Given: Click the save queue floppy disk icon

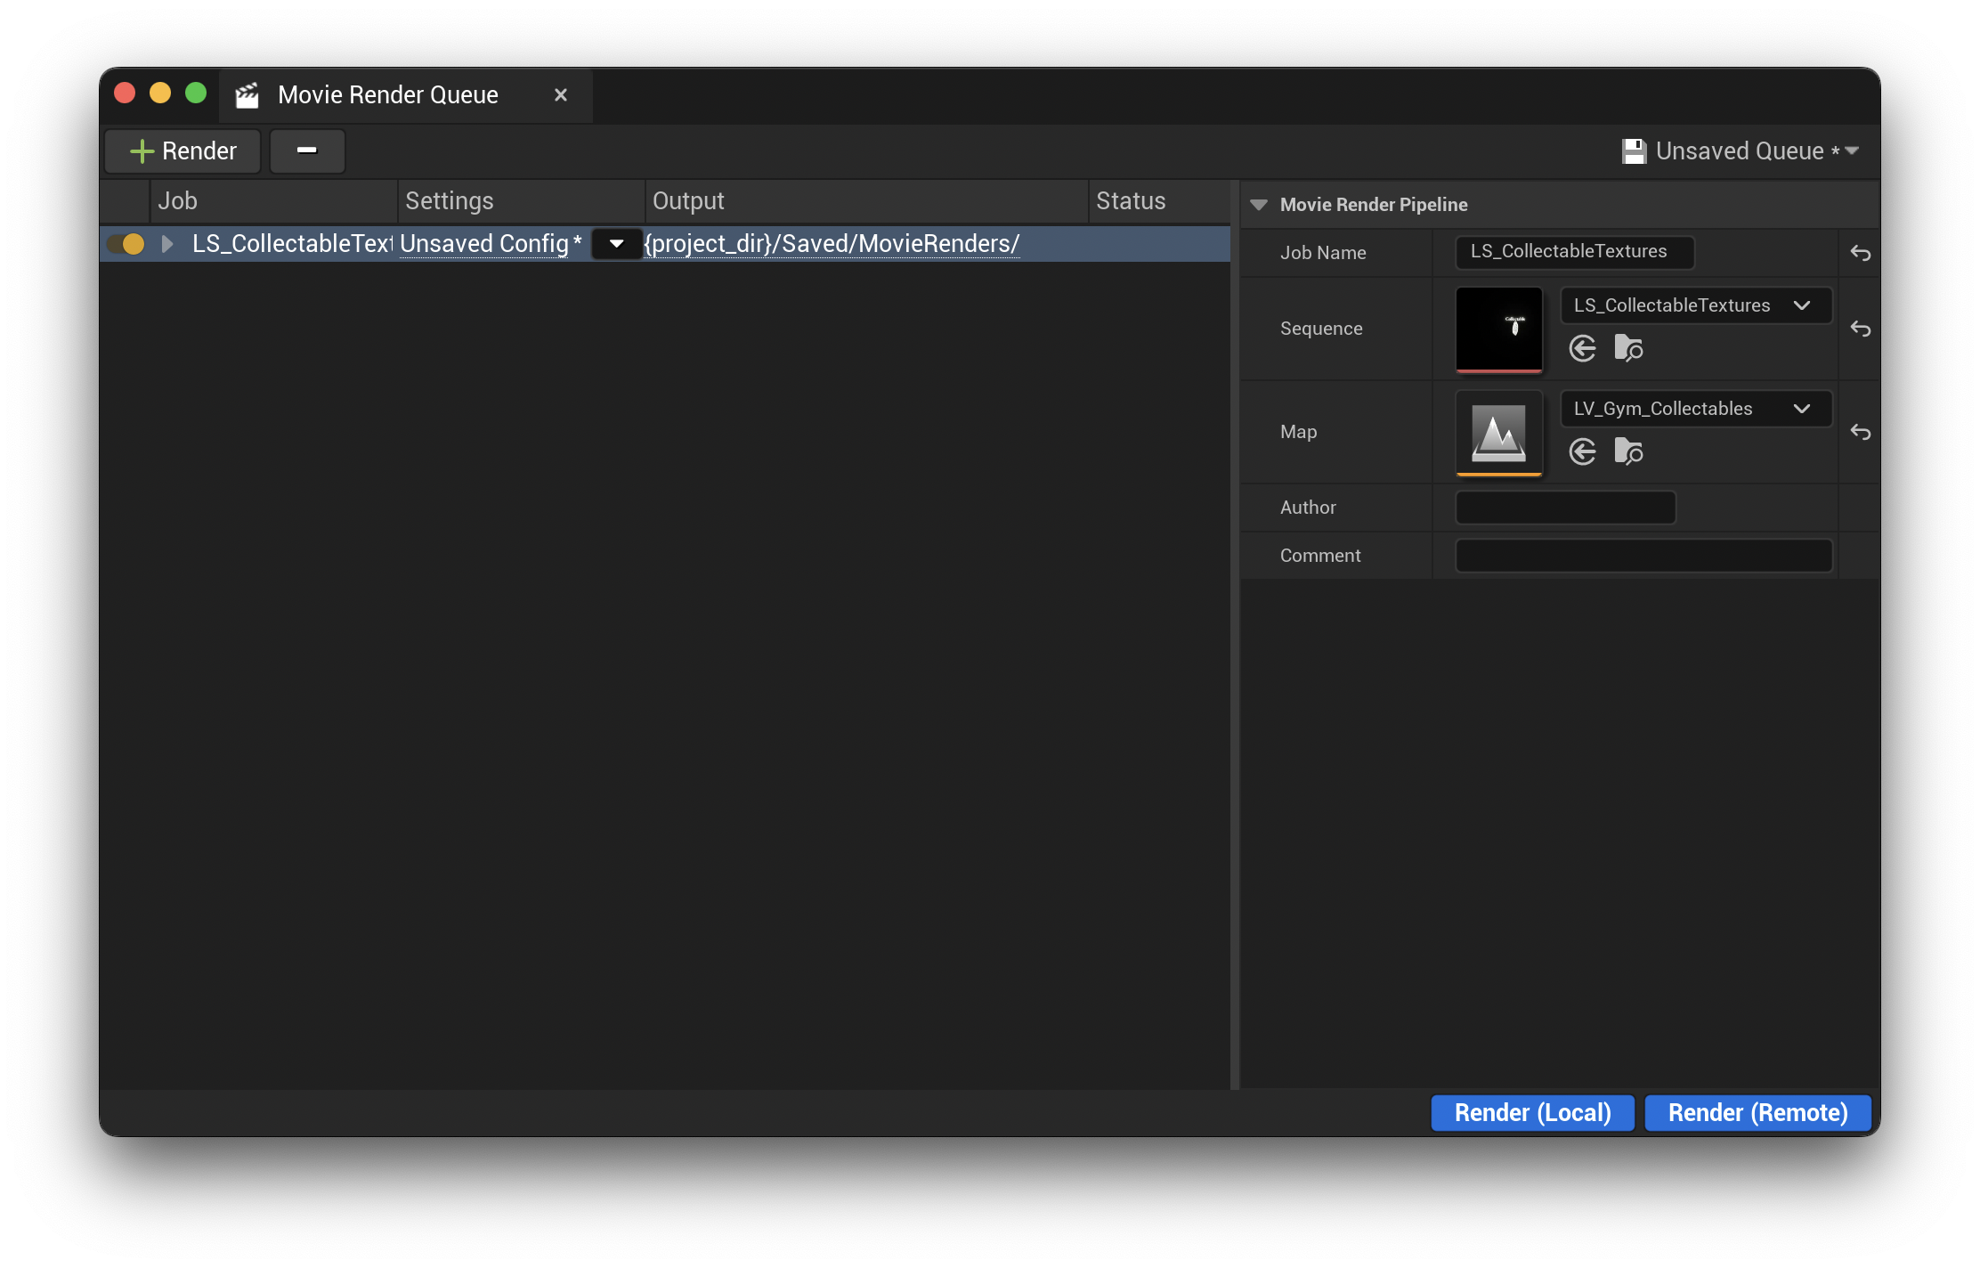Looking at the screenshot, I should click(1635, 150).
